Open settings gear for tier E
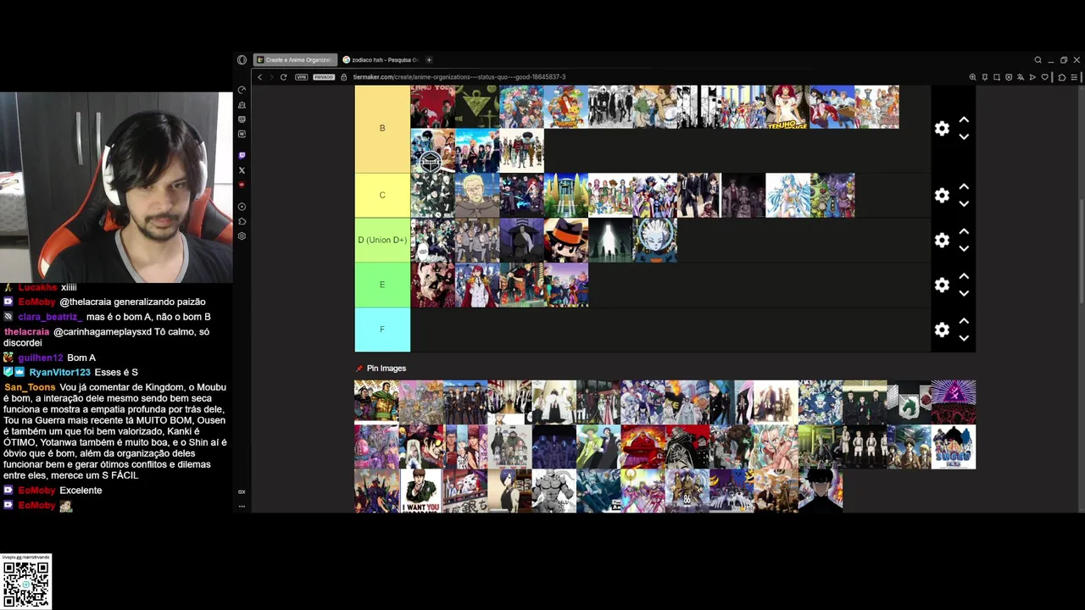 point(942,285)
